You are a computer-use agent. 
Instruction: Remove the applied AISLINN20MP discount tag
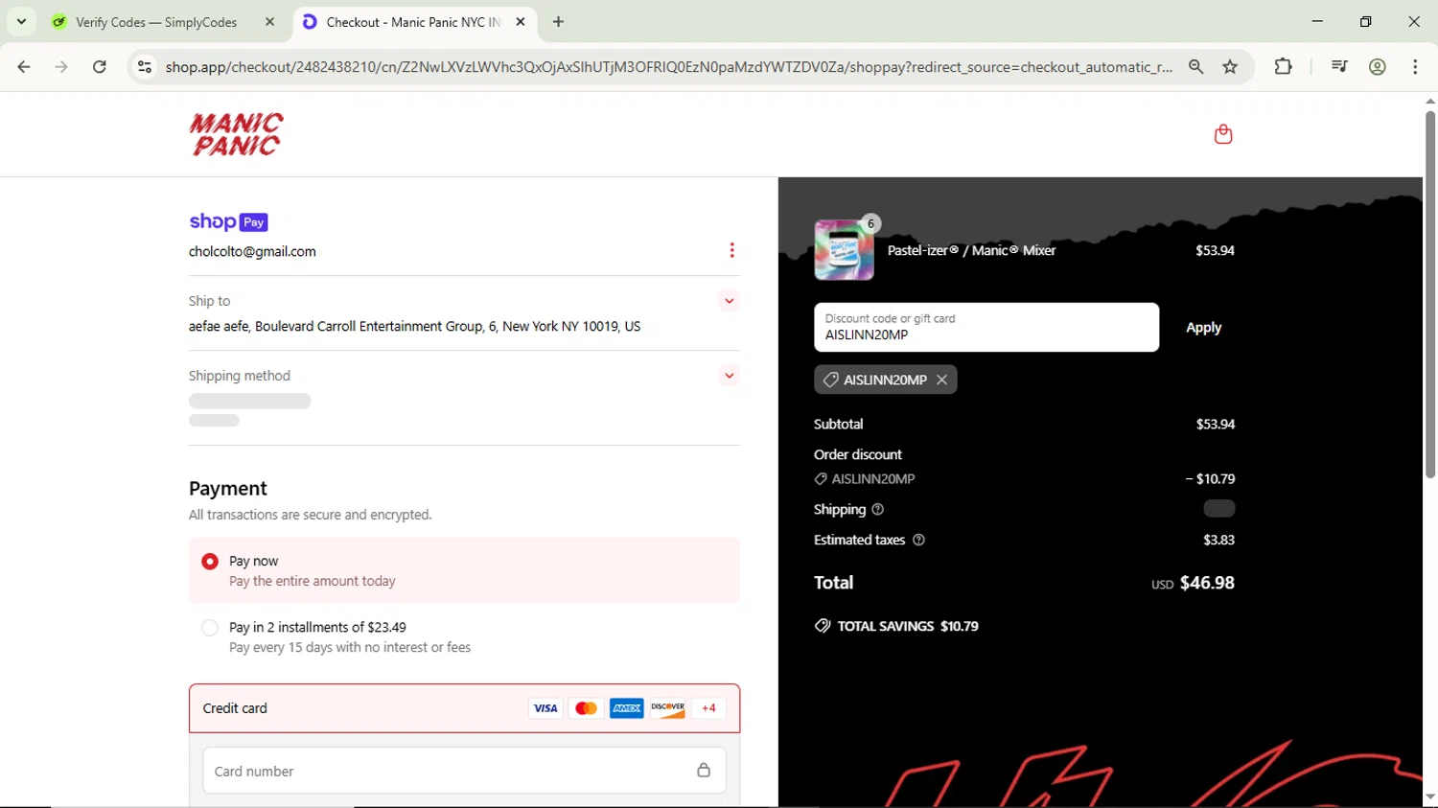click(942, 380)
